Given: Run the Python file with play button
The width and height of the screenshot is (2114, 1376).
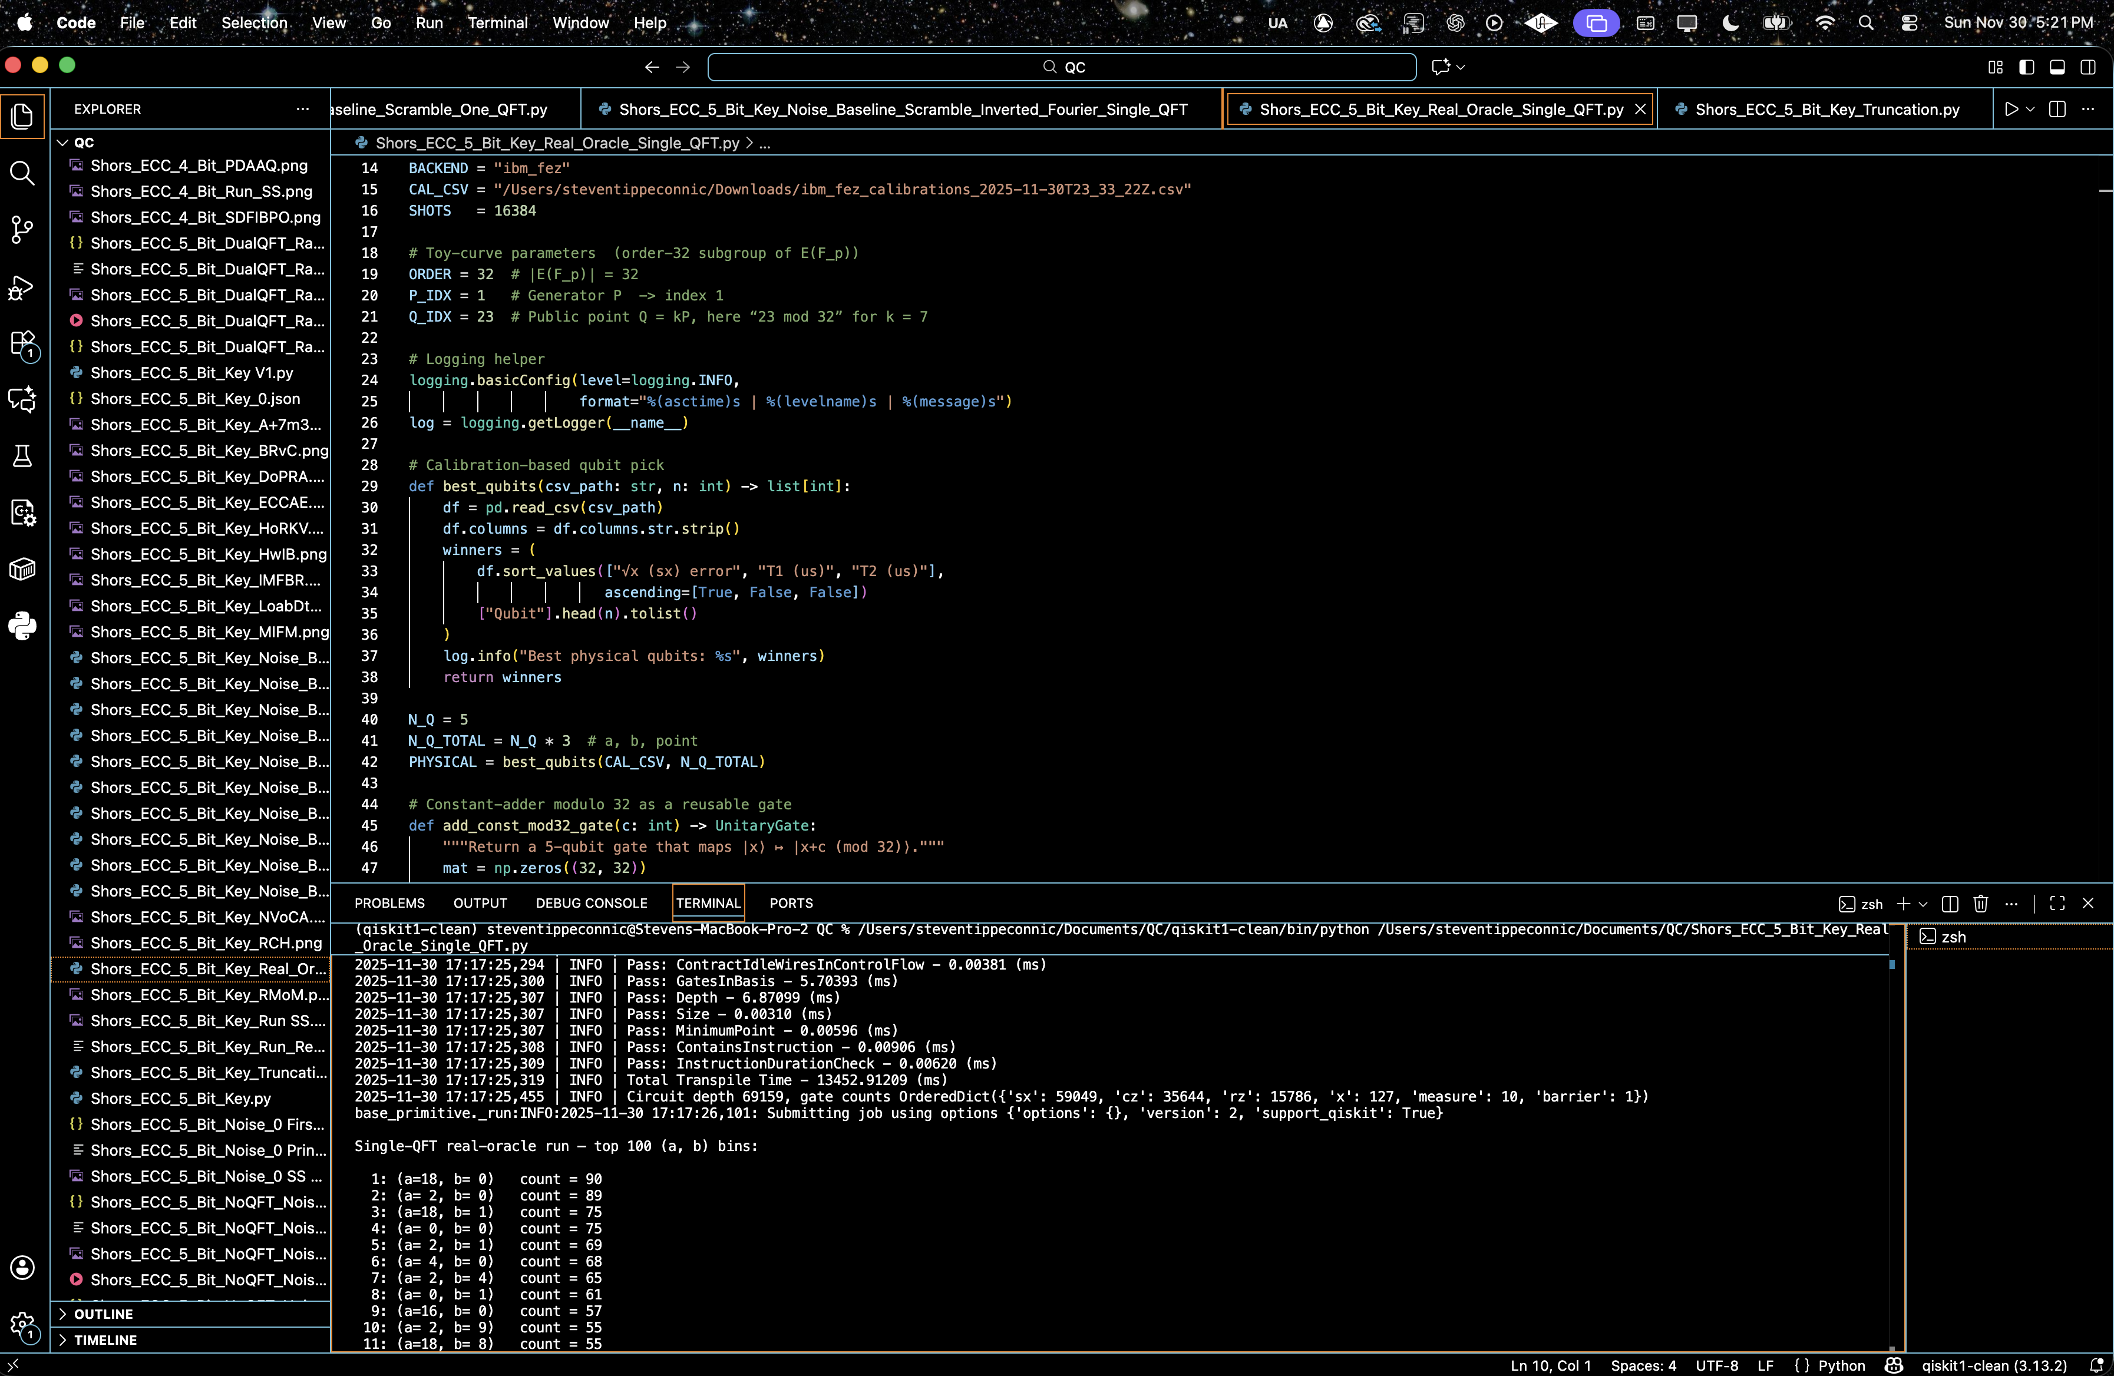Looking at the screenshot, I should tap(2011, 109).
